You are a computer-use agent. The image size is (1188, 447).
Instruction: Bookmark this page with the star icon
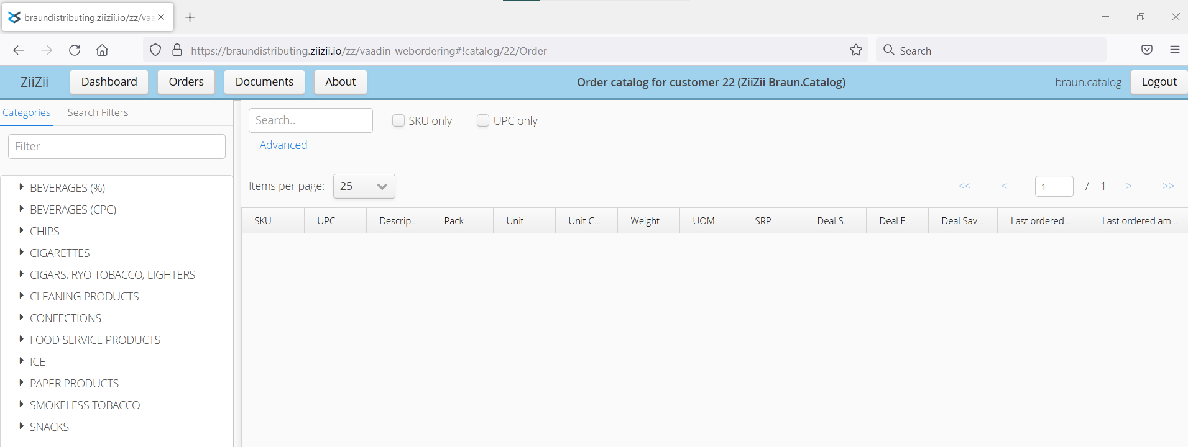point(856,50)
